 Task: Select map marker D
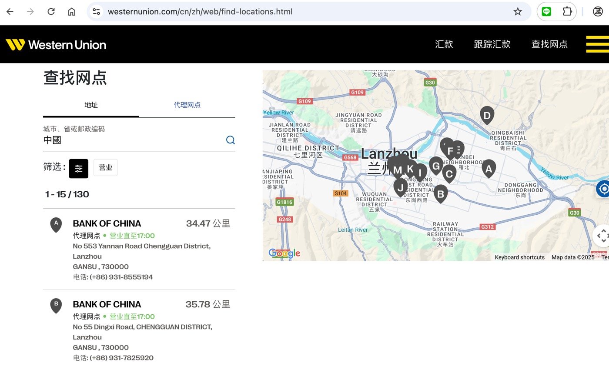click(487, 115)
